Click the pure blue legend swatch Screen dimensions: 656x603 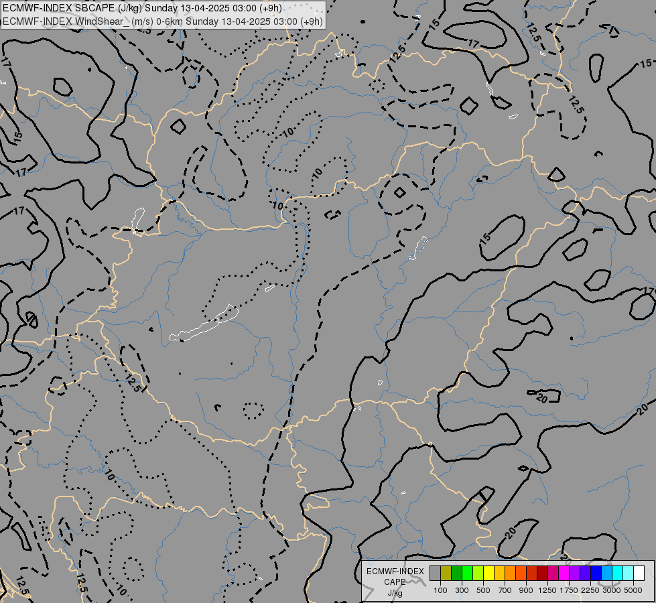tap(596, 573)
